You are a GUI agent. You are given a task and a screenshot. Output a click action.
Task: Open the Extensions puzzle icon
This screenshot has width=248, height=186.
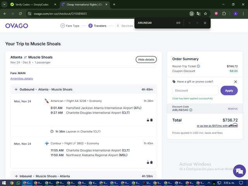point(224,14)
